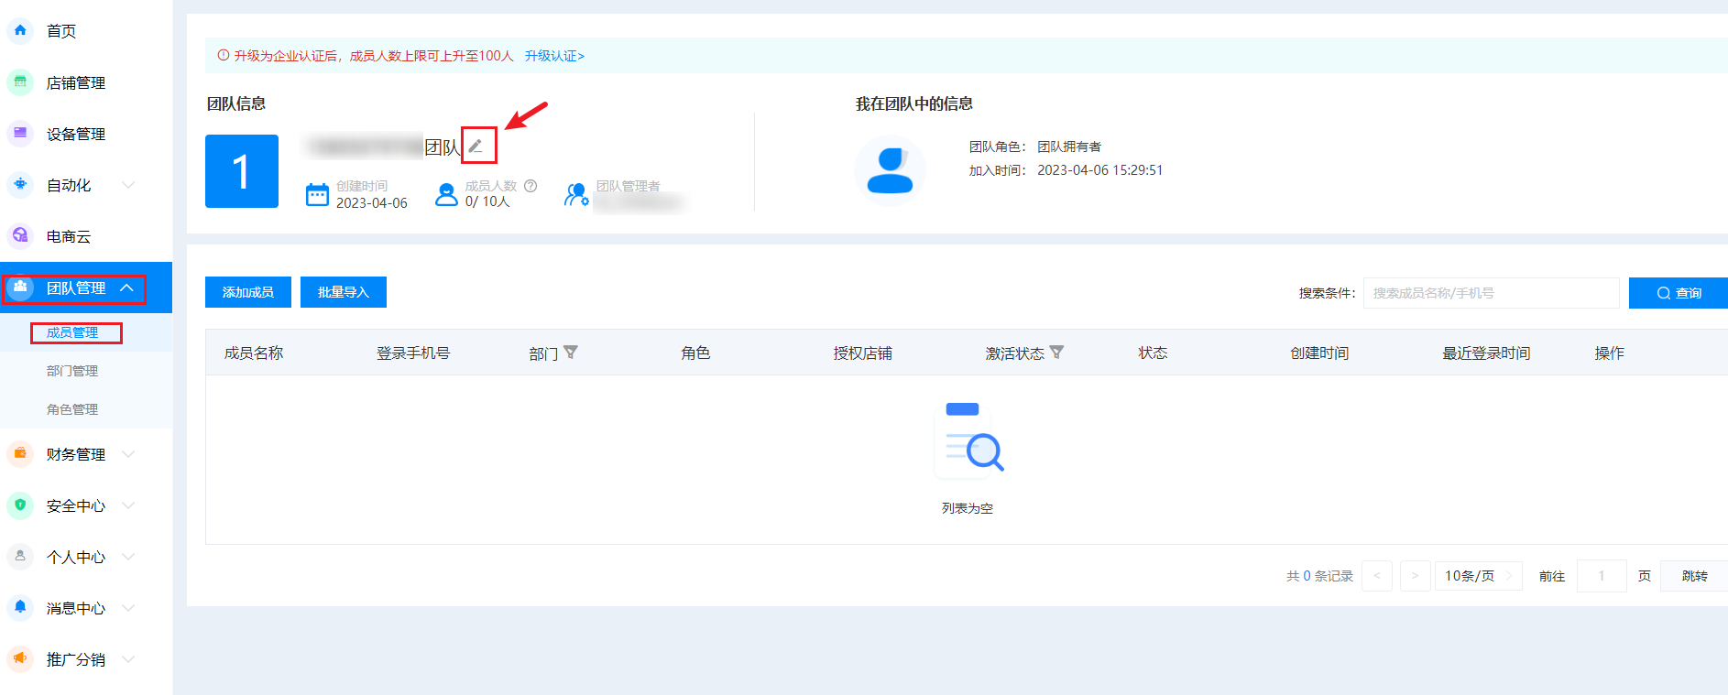The image size is (1728, 695).
Task: Click the 首页 home icon in sidebar
Action: click(20, 30)
